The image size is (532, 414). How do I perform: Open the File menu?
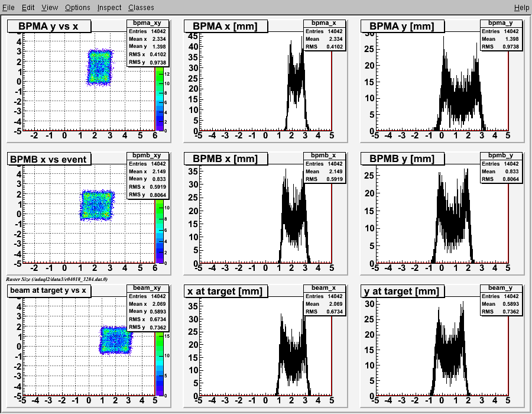[8, 8]
